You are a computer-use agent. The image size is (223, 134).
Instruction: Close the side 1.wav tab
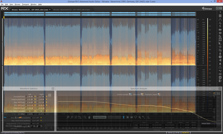(x=50, y=10)
